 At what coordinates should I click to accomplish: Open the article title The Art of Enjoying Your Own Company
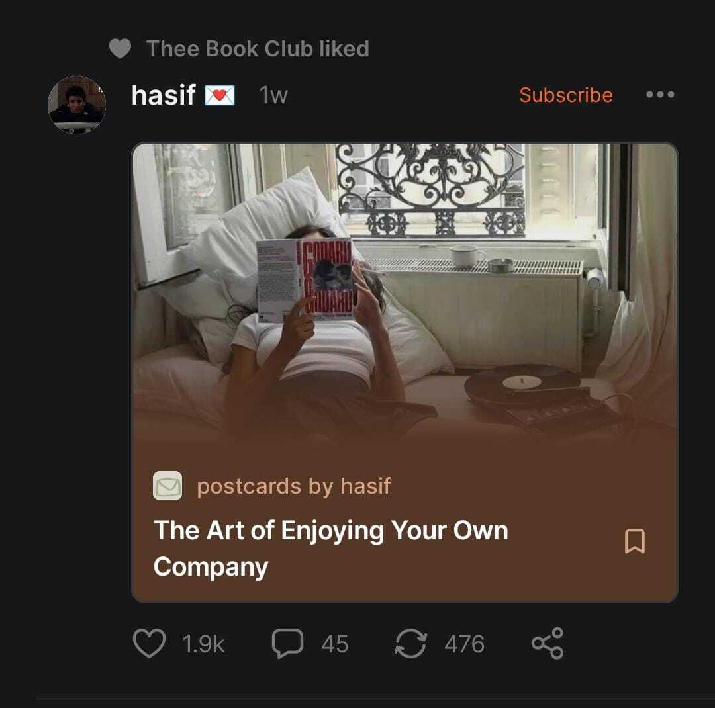coord(330,549)
